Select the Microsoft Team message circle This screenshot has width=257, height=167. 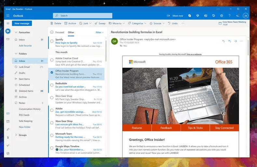point(52,135)
